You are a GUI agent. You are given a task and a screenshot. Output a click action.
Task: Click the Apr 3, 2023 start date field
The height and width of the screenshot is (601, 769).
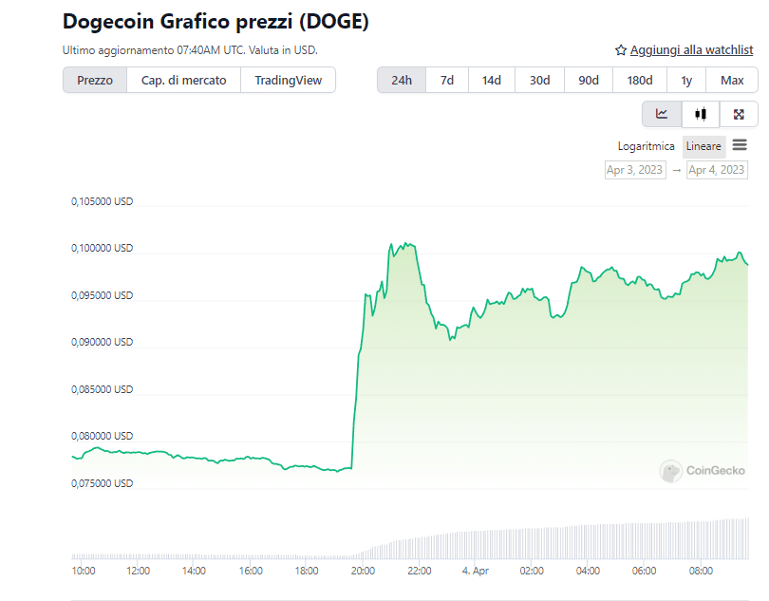635,170
